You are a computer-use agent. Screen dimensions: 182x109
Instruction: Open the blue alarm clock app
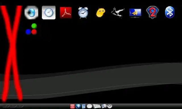pyautogui.click(x=83, y=13)
